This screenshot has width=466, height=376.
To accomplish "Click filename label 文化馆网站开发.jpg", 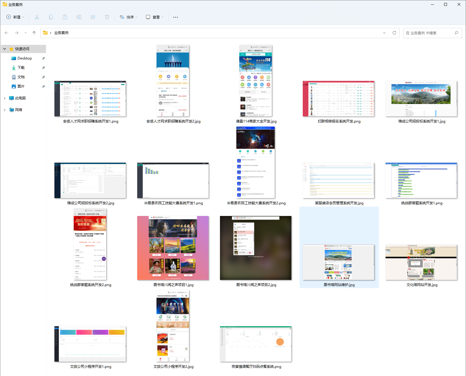I will (422, 285).
